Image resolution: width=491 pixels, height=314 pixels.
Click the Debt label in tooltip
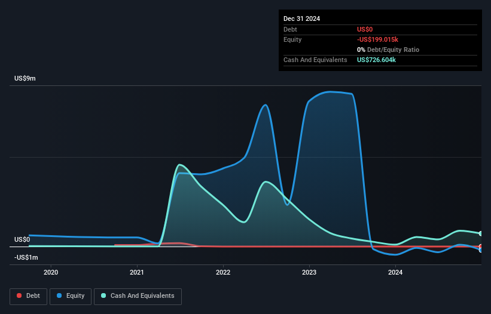tap(290, 29)
